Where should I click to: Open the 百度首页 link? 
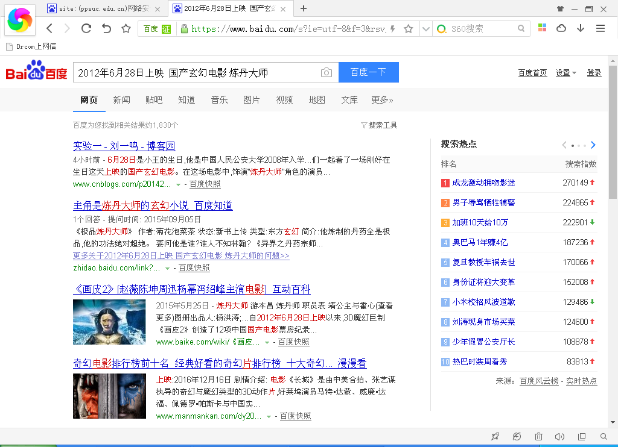coord(532,73)
